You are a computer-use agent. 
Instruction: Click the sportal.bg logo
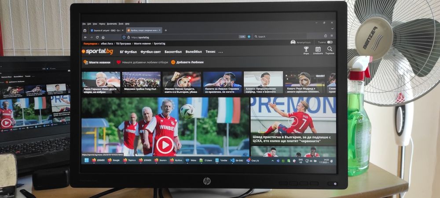(x=97, y=51)
